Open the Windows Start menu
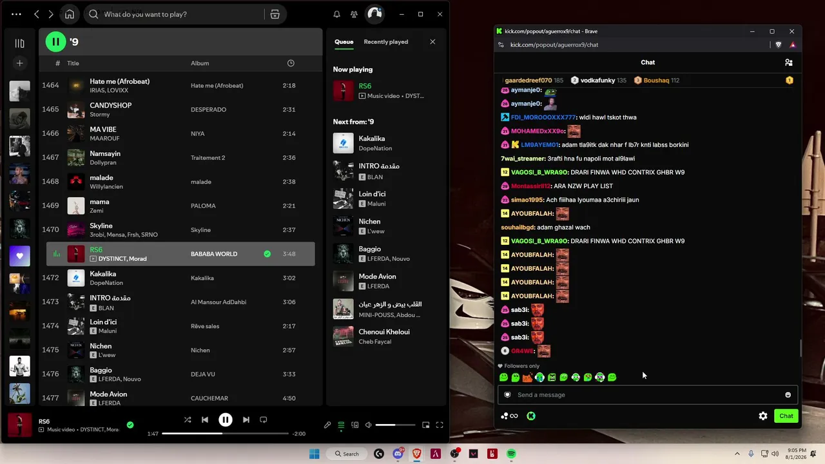Image resolution: width=825 pixels, height=464 pixels. 314,454
